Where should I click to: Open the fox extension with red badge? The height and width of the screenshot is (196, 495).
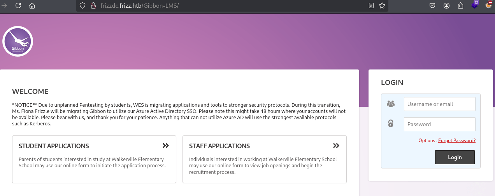tap(489, 5)
